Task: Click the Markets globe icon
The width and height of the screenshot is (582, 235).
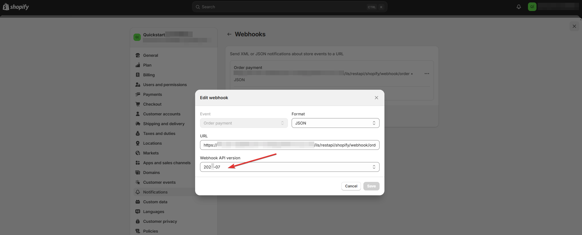Action: click(138, 153)
